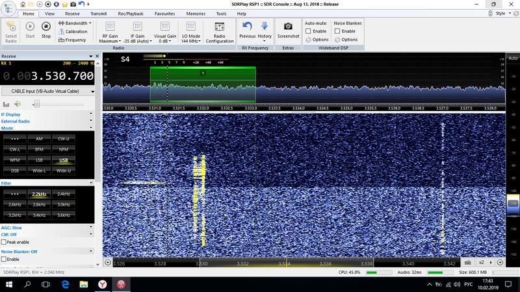Open the Help ribbon tab
The height and width of the screenshot is (292, 520).
coord(241,14)
